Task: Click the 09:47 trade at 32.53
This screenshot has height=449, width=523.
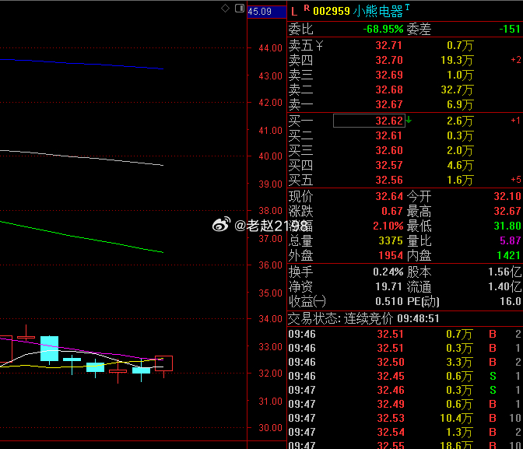Action: 405,418
